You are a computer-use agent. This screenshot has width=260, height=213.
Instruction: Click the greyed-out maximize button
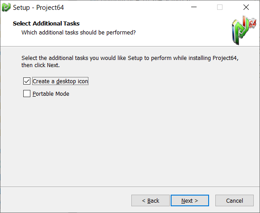point(220,7)
